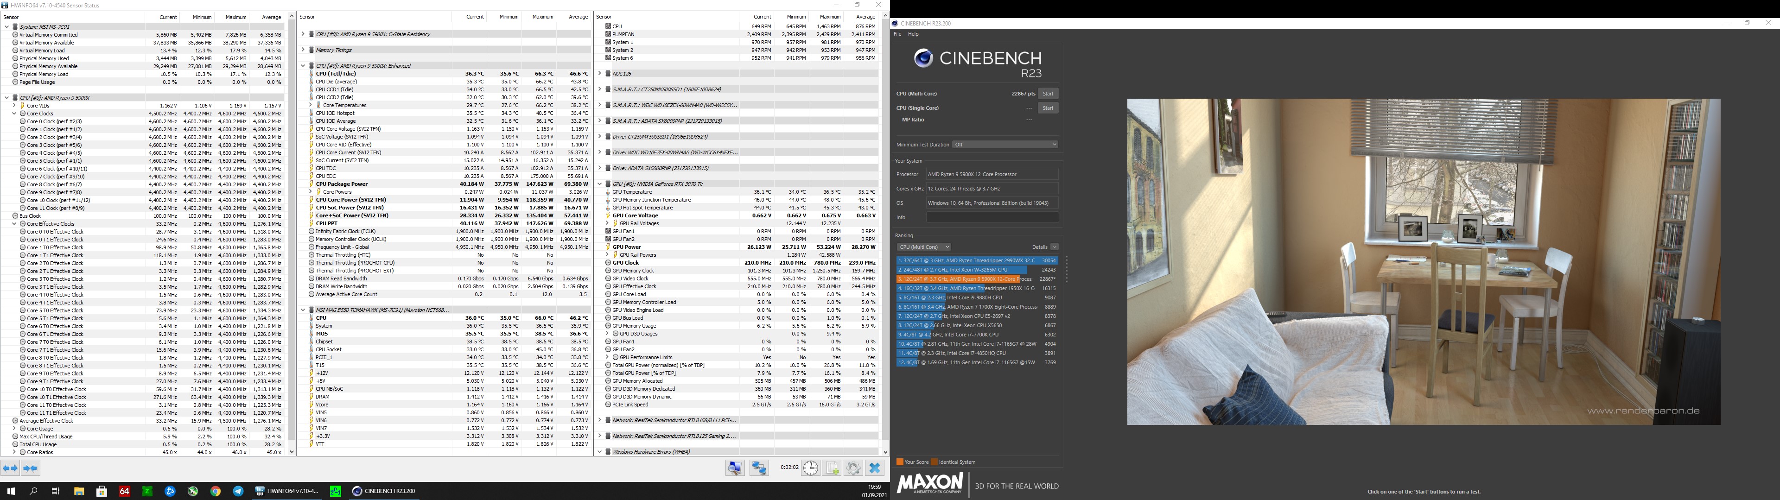Viewport: 1780px width, 500px height.
Task: Click the blue X close-sensors icon in HWiNFO
Action: point(875,468)
